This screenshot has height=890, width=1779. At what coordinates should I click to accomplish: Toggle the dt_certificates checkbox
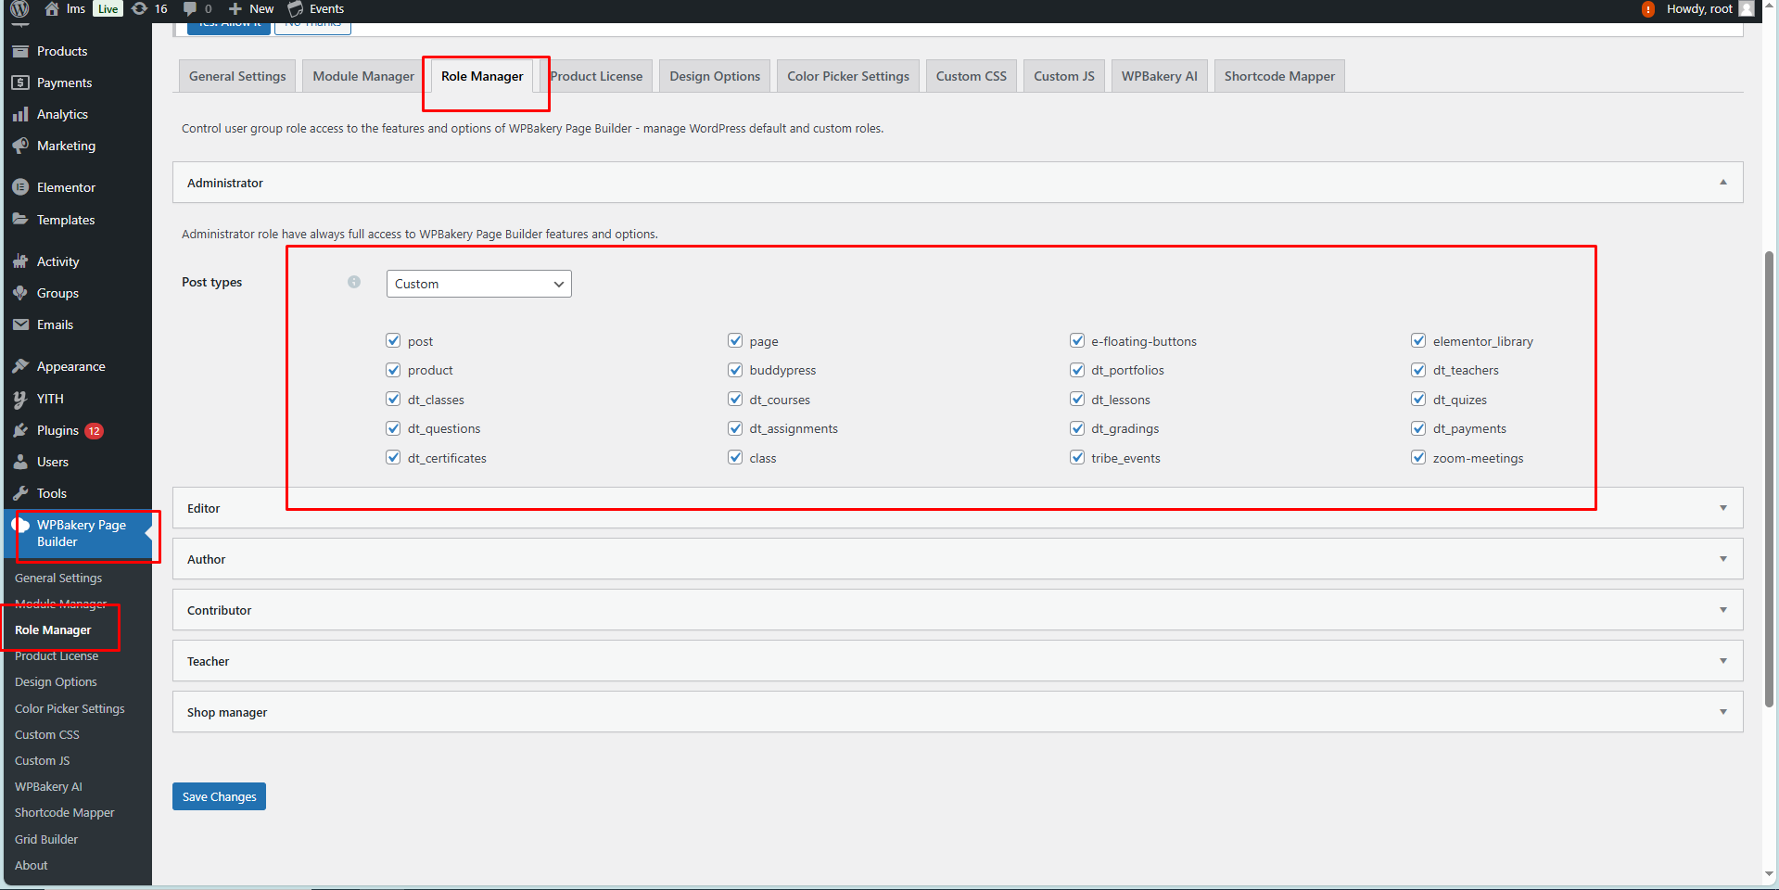(x=393, y=457)
